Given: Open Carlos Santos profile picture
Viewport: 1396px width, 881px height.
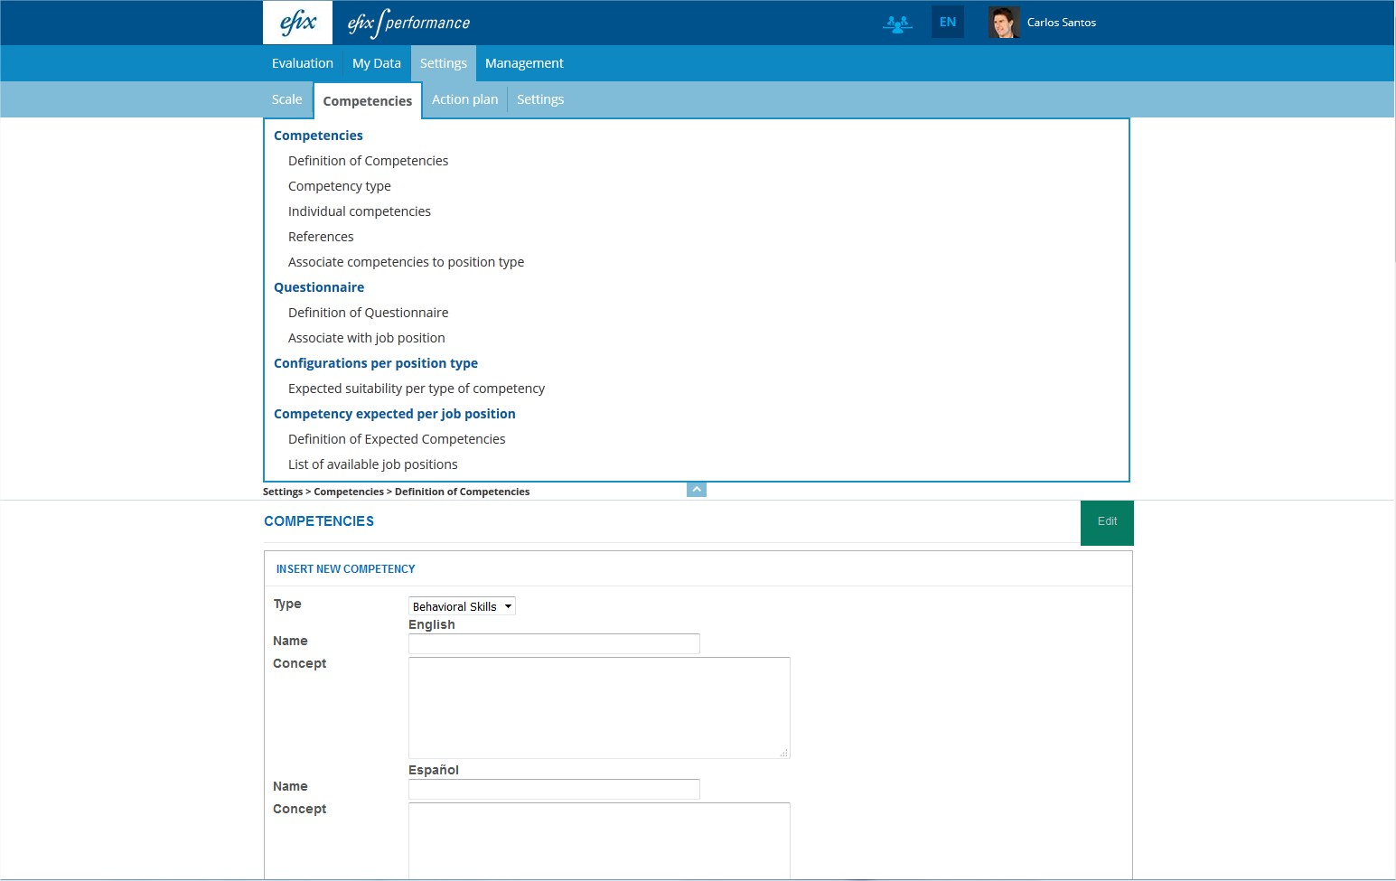Looking at the screenshot, I should click(x=1003, y=22).
